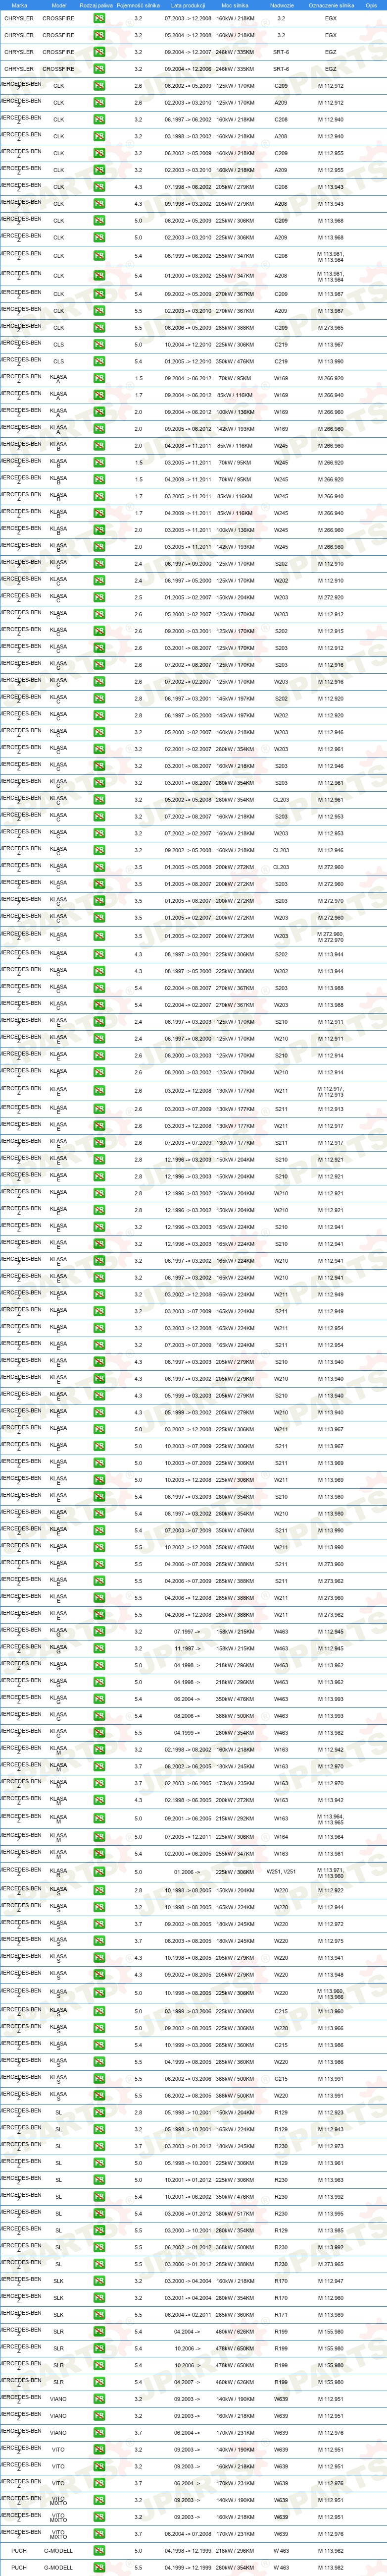Screen dimensions: 387x2576
Task: Click fuel icon in SLR 04.2004 row
Action: 99,2332
